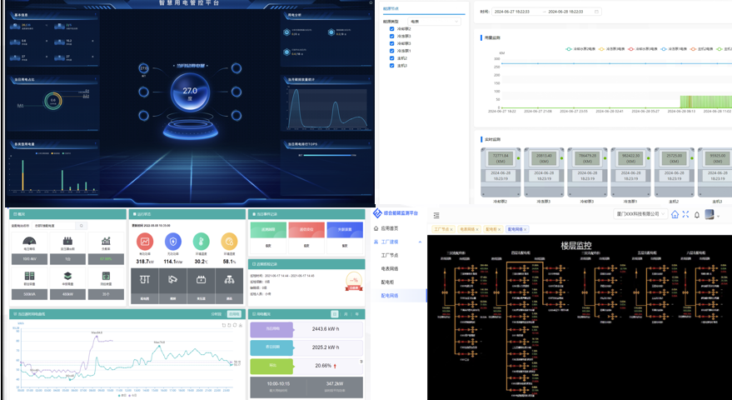The width and height of the screenshot is (732, 400).
Task: Click the light blue label beside 2025.2 kW h
Action: click(271, 347)
